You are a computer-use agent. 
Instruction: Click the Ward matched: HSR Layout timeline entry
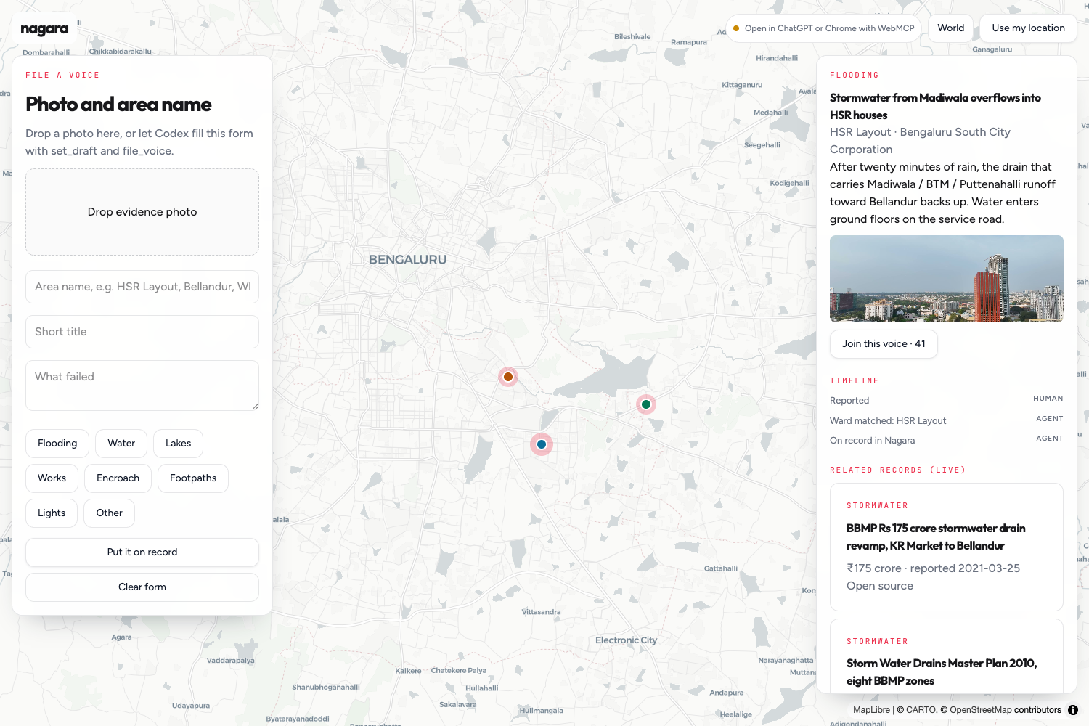(x=947, y=420)
